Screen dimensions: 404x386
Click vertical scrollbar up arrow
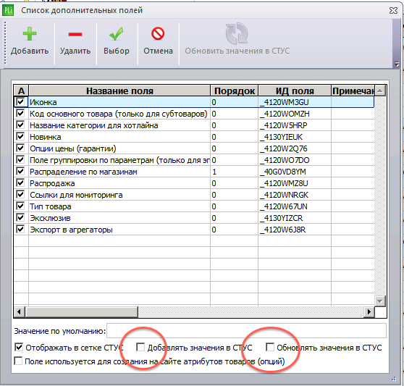pyautogui.click(x=380, y=91)
